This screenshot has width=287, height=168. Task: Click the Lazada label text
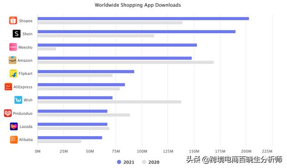[26, 126]
